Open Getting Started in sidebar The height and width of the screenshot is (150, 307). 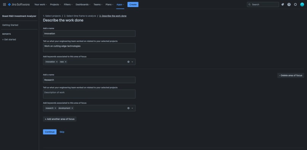[10, 25]
